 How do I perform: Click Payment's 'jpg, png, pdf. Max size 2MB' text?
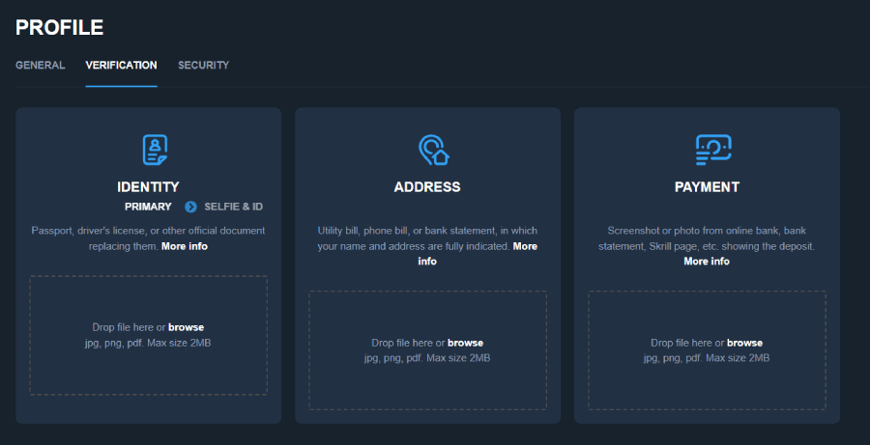pos(707,358)
